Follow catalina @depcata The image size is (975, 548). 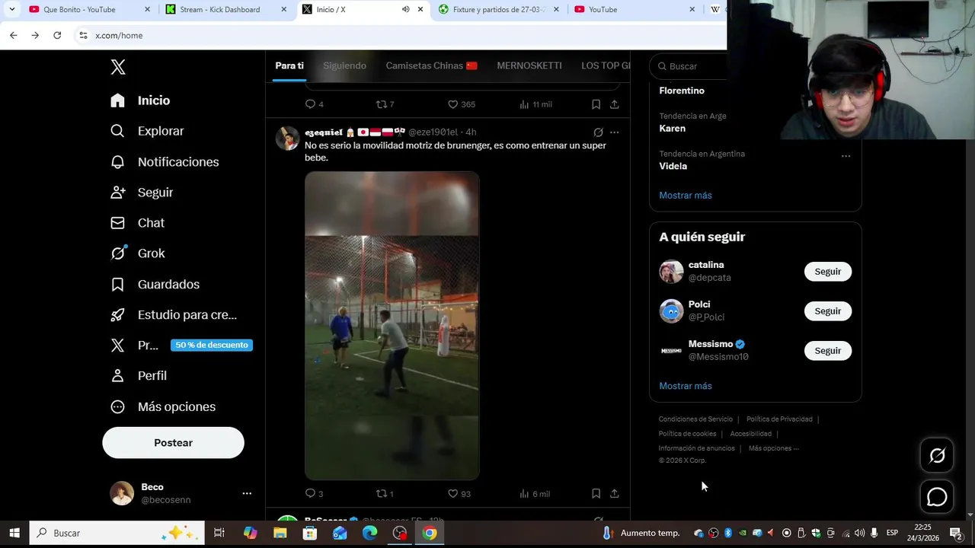[x=828, y=272]
